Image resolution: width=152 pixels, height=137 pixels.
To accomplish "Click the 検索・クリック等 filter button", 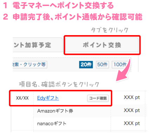I will 30,65.
